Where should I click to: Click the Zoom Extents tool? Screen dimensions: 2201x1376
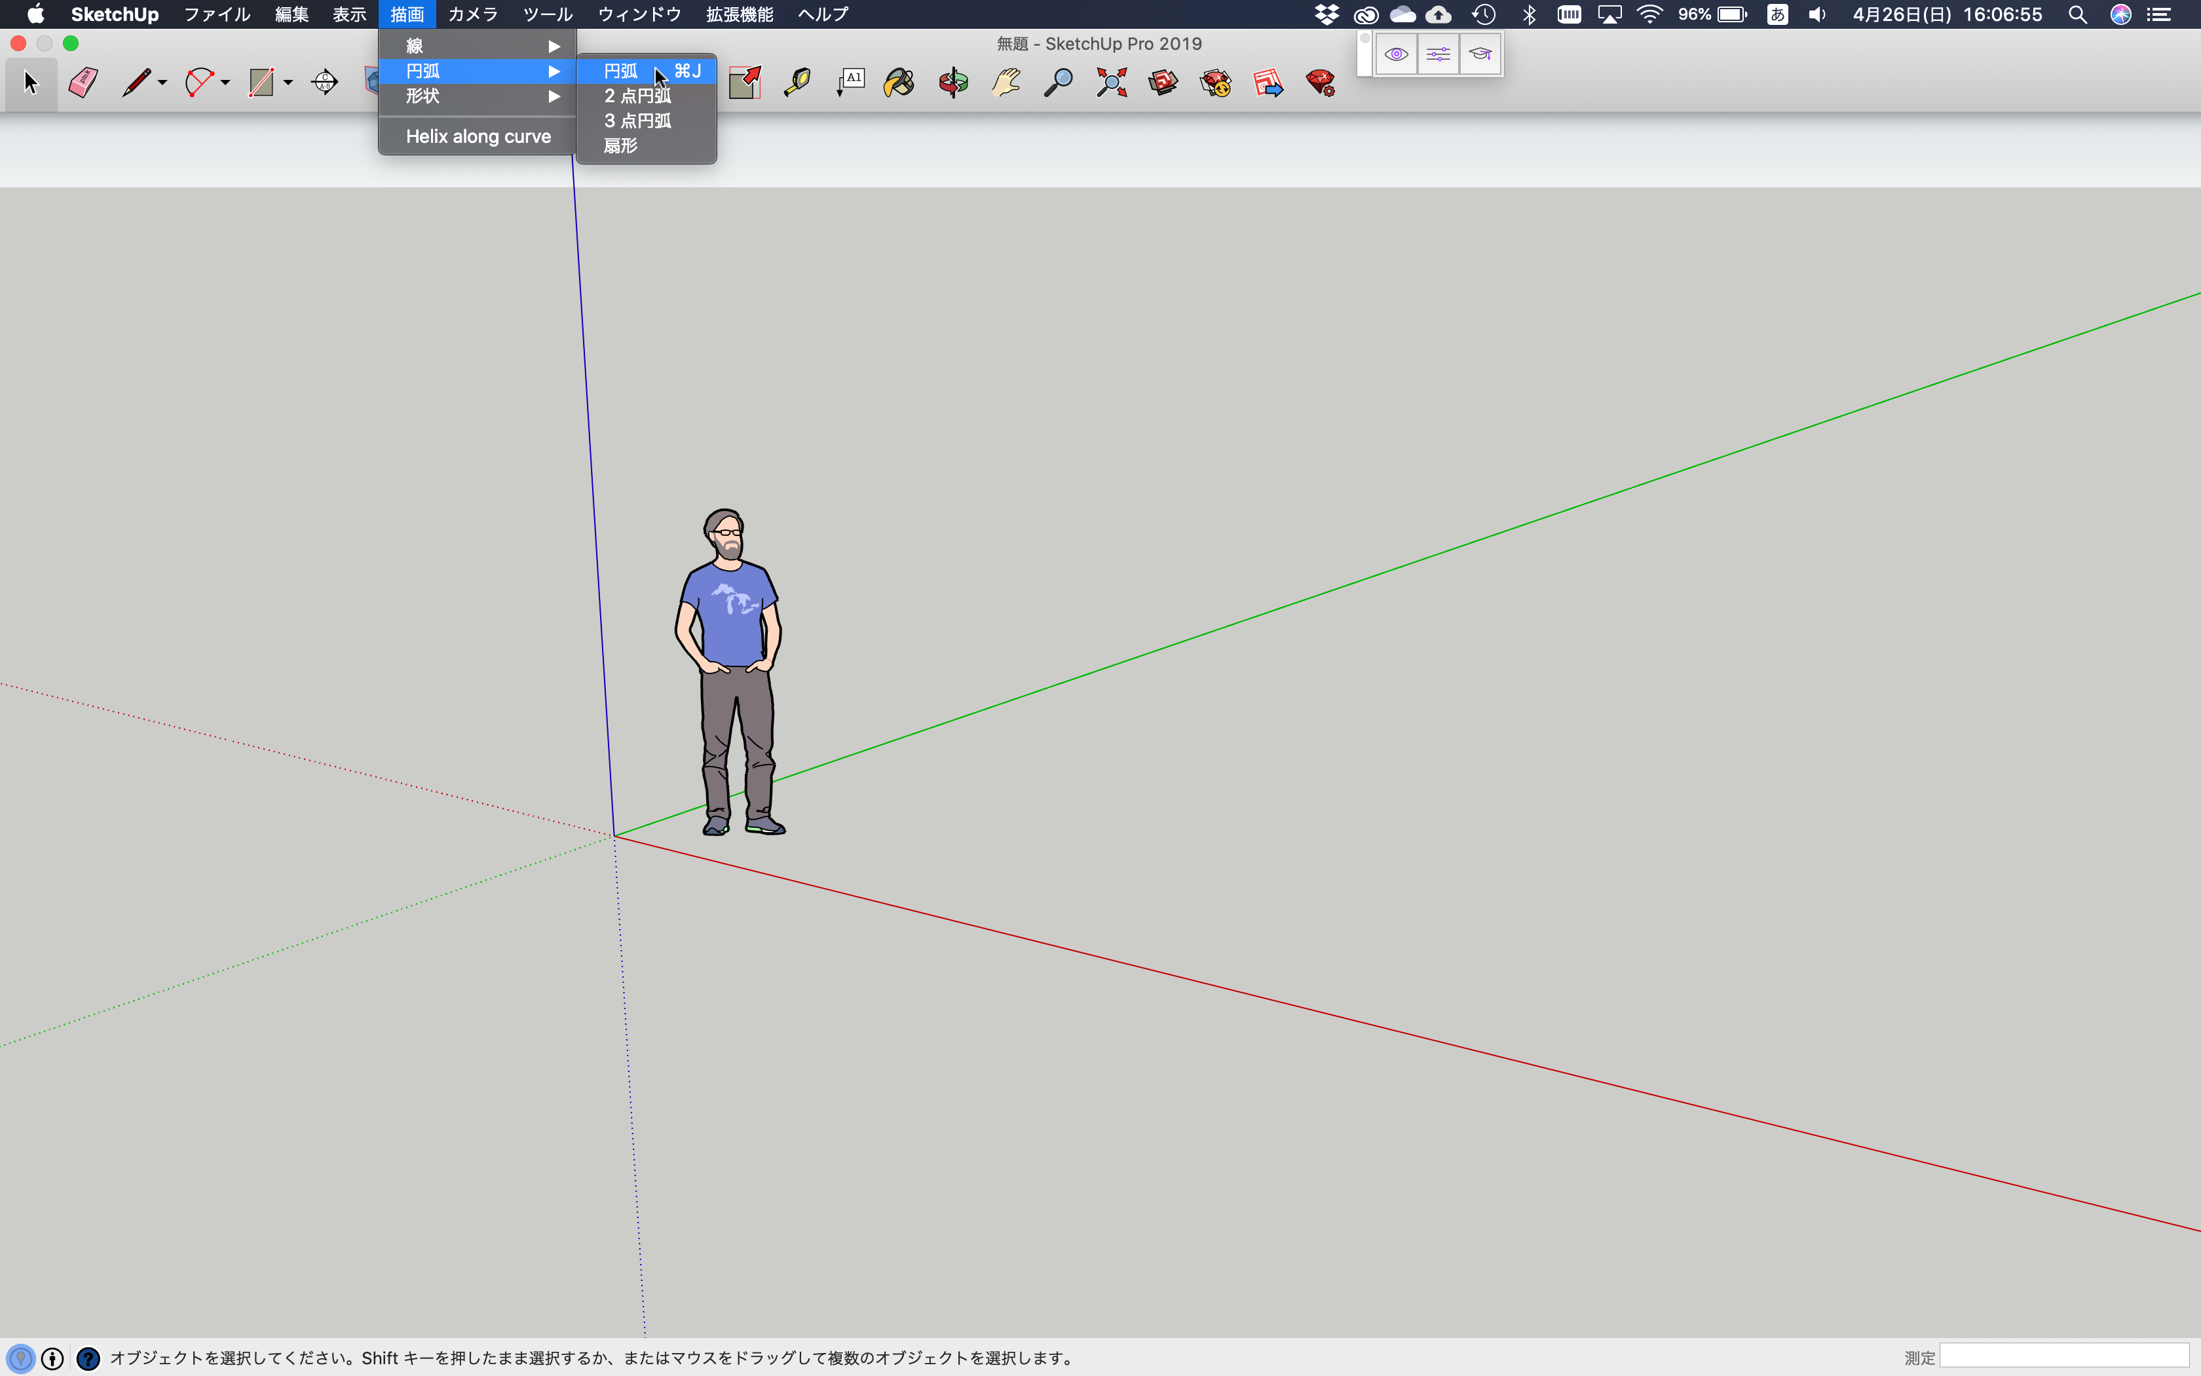tap(1112, 83)
